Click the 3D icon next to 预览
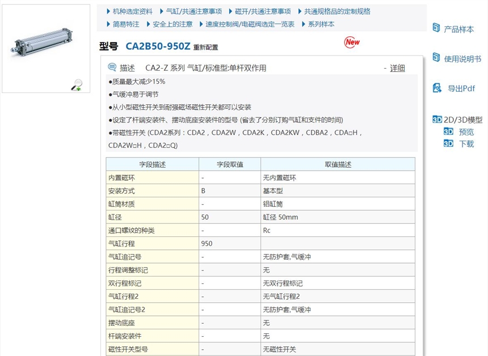The height and width of the screenshot is (356, 488). (448, 132)
